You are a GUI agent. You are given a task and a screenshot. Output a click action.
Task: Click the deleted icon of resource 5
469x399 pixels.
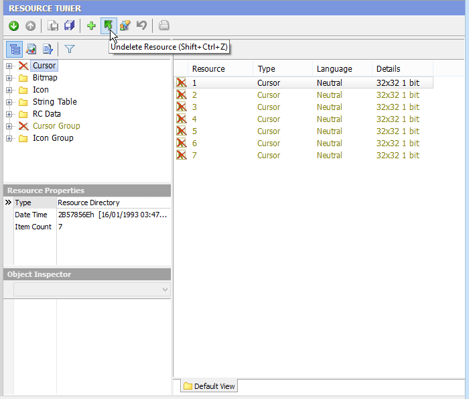point(182,131)
